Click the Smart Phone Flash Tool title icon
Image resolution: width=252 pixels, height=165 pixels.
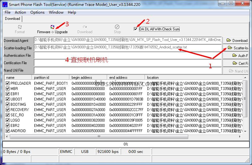pyautogui.click(x=5, y=5)
